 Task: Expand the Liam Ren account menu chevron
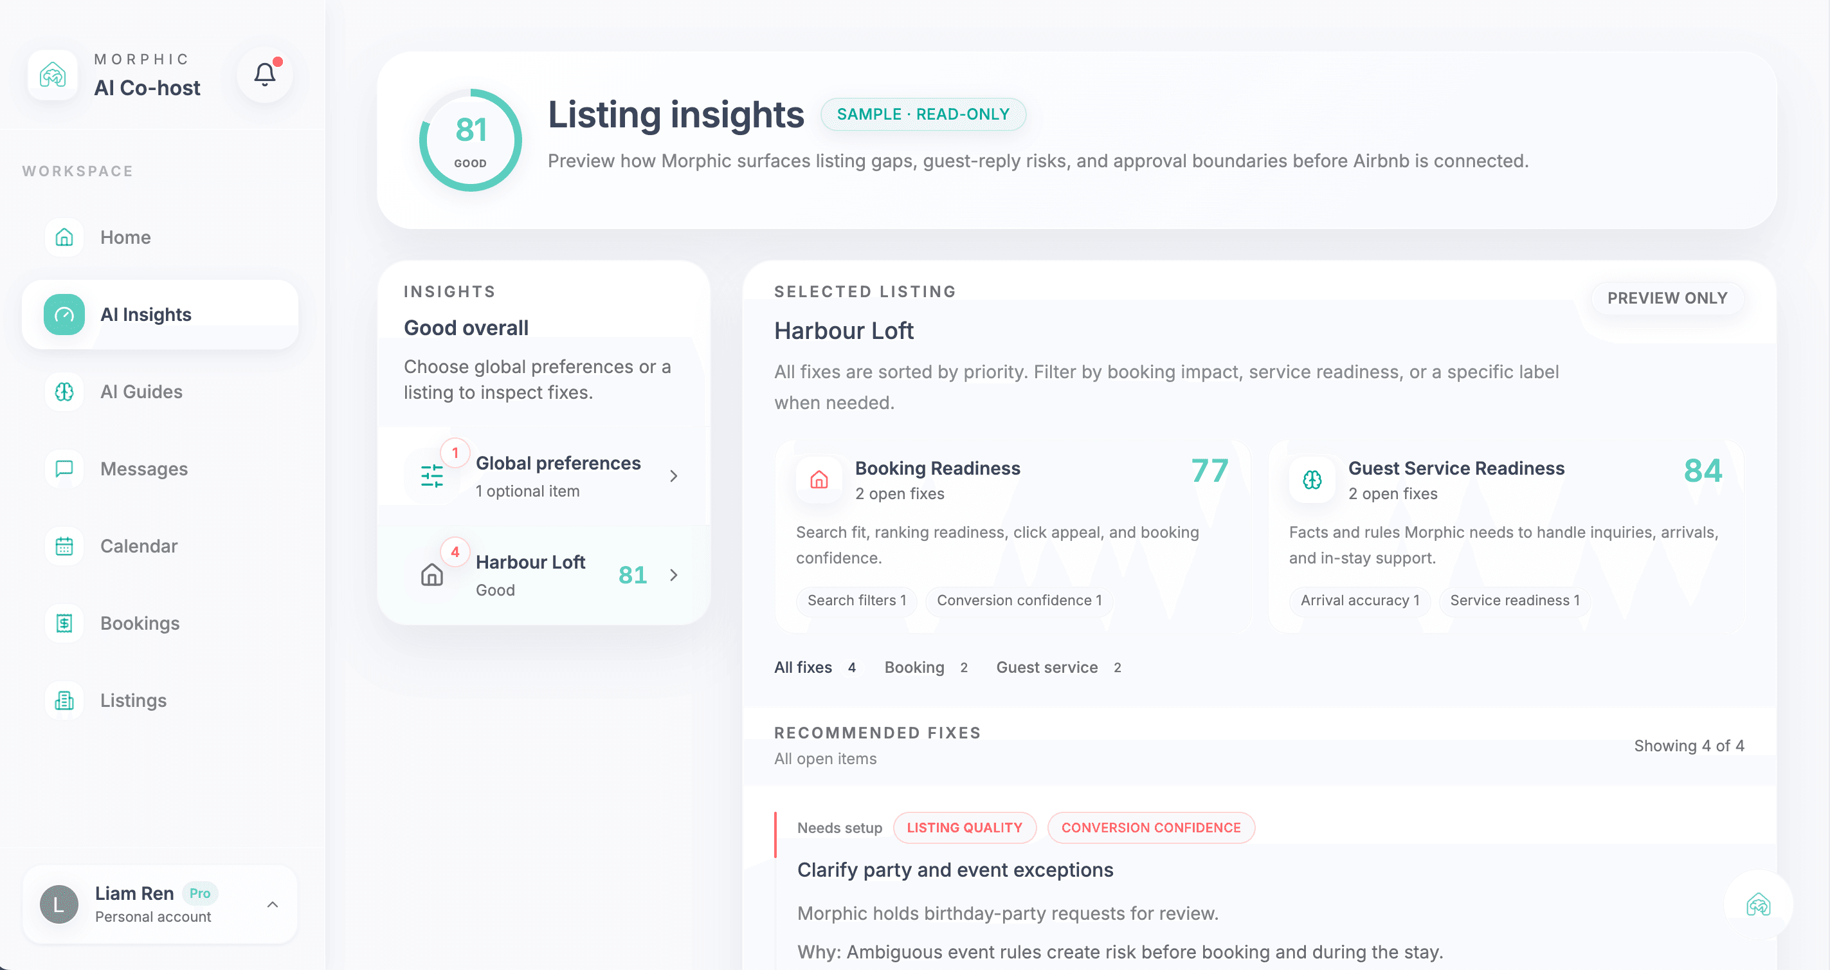click(272, 904)
